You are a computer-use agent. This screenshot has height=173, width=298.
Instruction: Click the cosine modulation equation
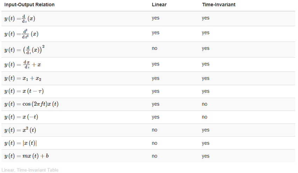coord(31,104)
